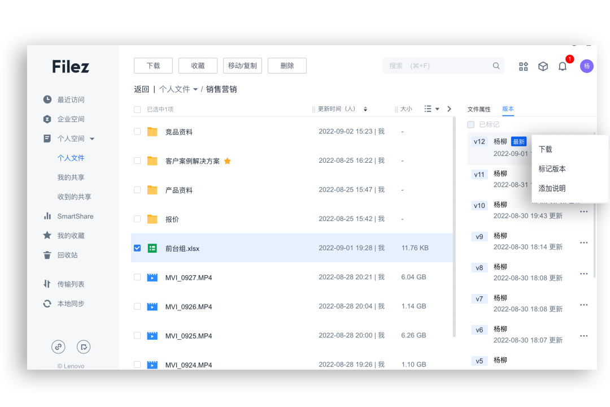Click the 本地同步 sync icon
Viewport: 610px width, 407px height.
coord(47,304)
